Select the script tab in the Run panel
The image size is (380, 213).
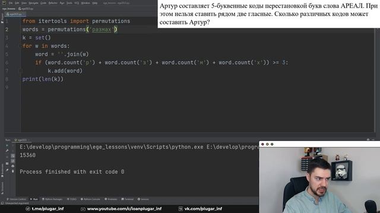pyautogui.click(x=21, y=140)
